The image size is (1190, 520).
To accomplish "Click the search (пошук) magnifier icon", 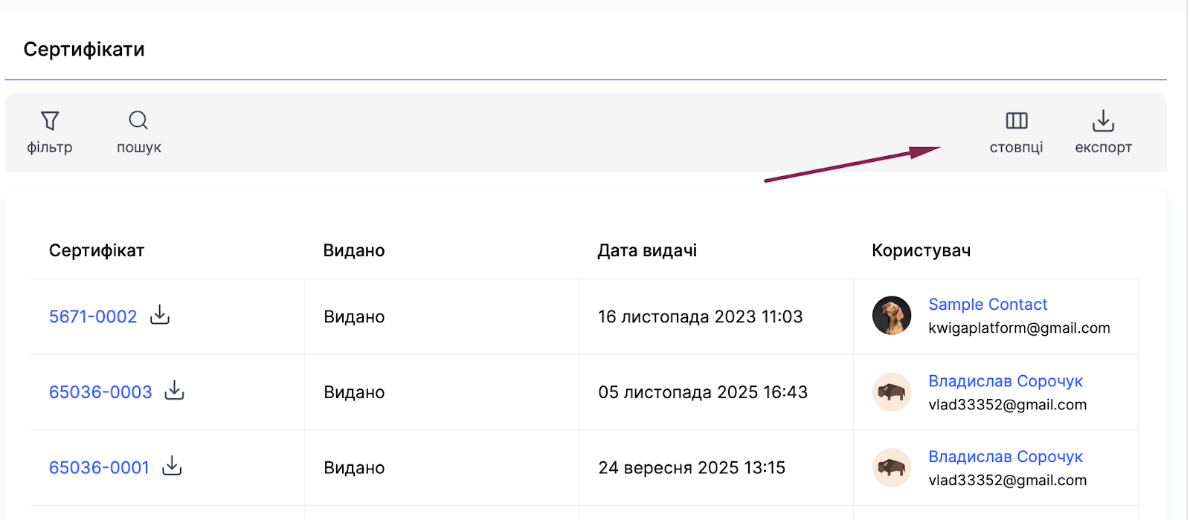I will (138, 120).
